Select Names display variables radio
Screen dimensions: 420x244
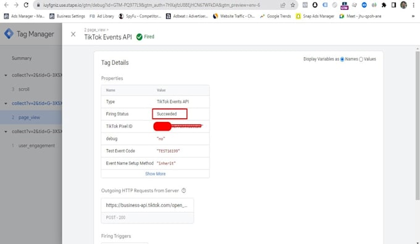pos(342,59)
